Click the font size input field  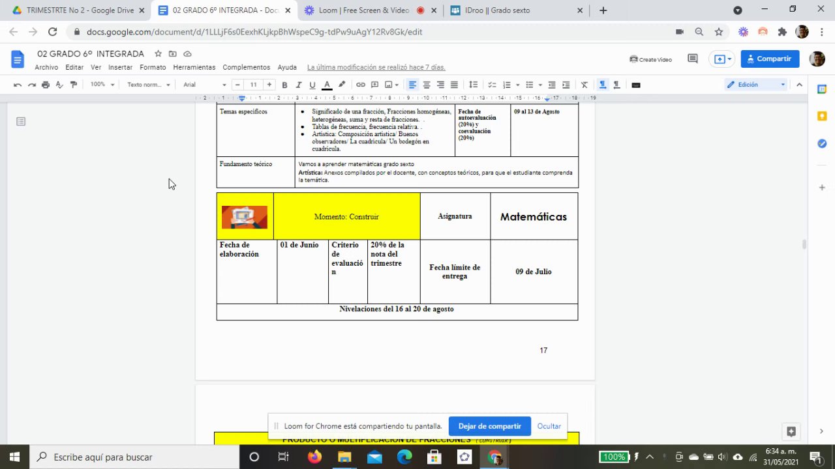click(x=253, y=85)
